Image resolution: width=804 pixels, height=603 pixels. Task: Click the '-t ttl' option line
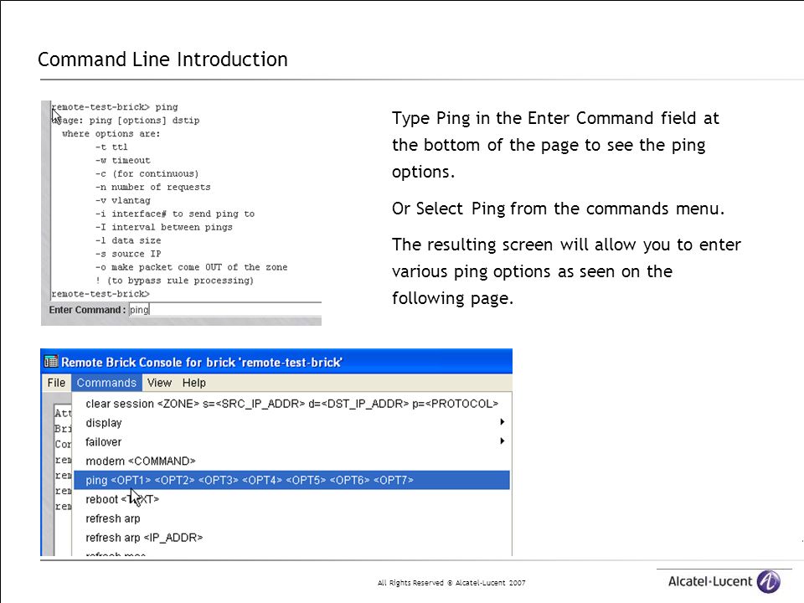point(111,147)
